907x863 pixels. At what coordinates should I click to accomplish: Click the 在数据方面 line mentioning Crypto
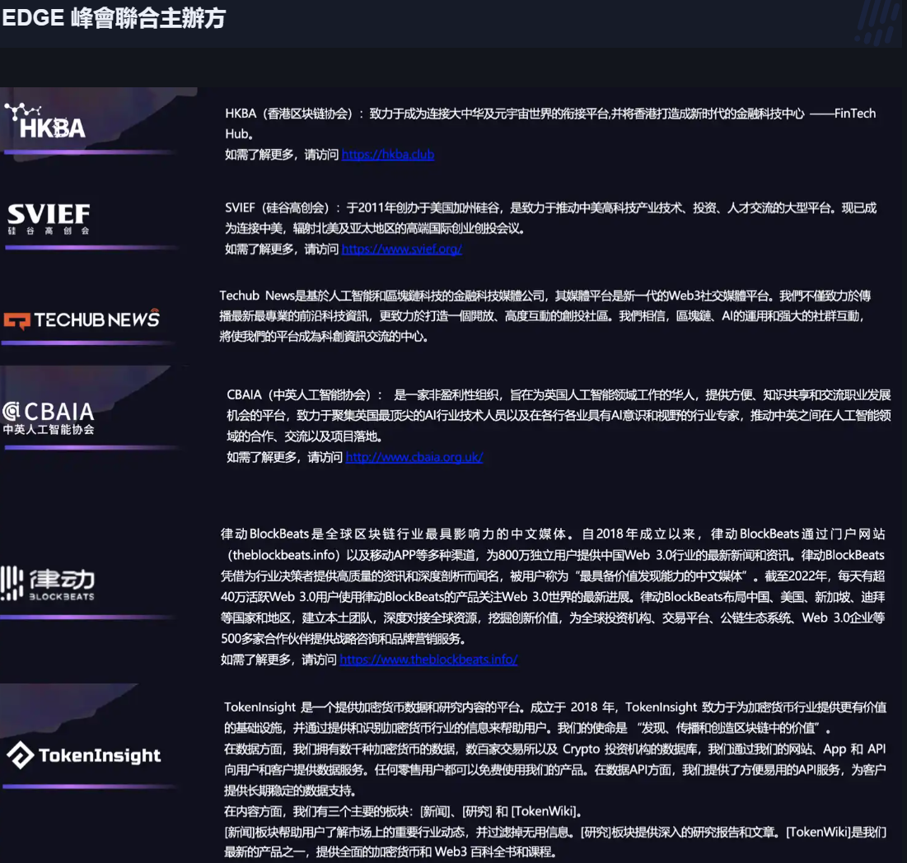tap(554, 749)
